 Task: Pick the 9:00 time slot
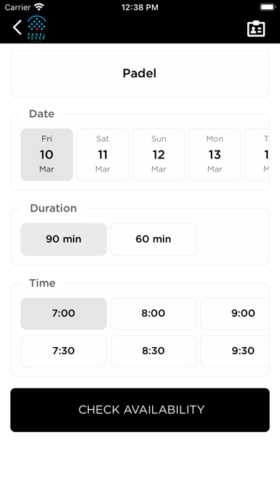235,313
